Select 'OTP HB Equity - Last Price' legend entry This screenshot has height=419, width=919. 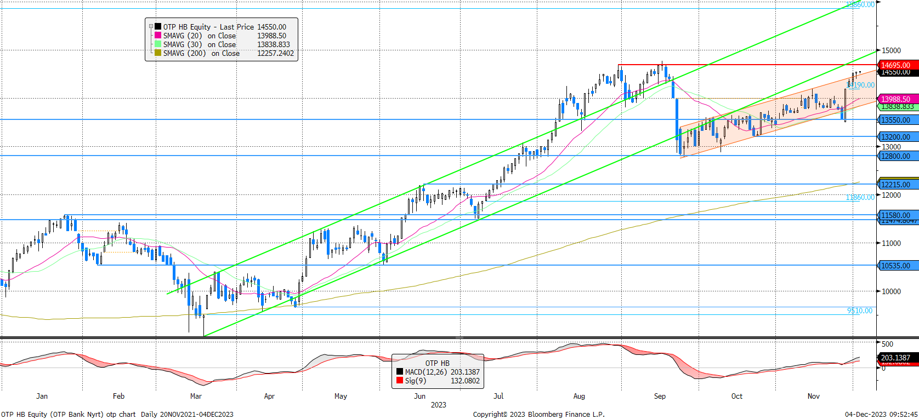click(208, 26)
